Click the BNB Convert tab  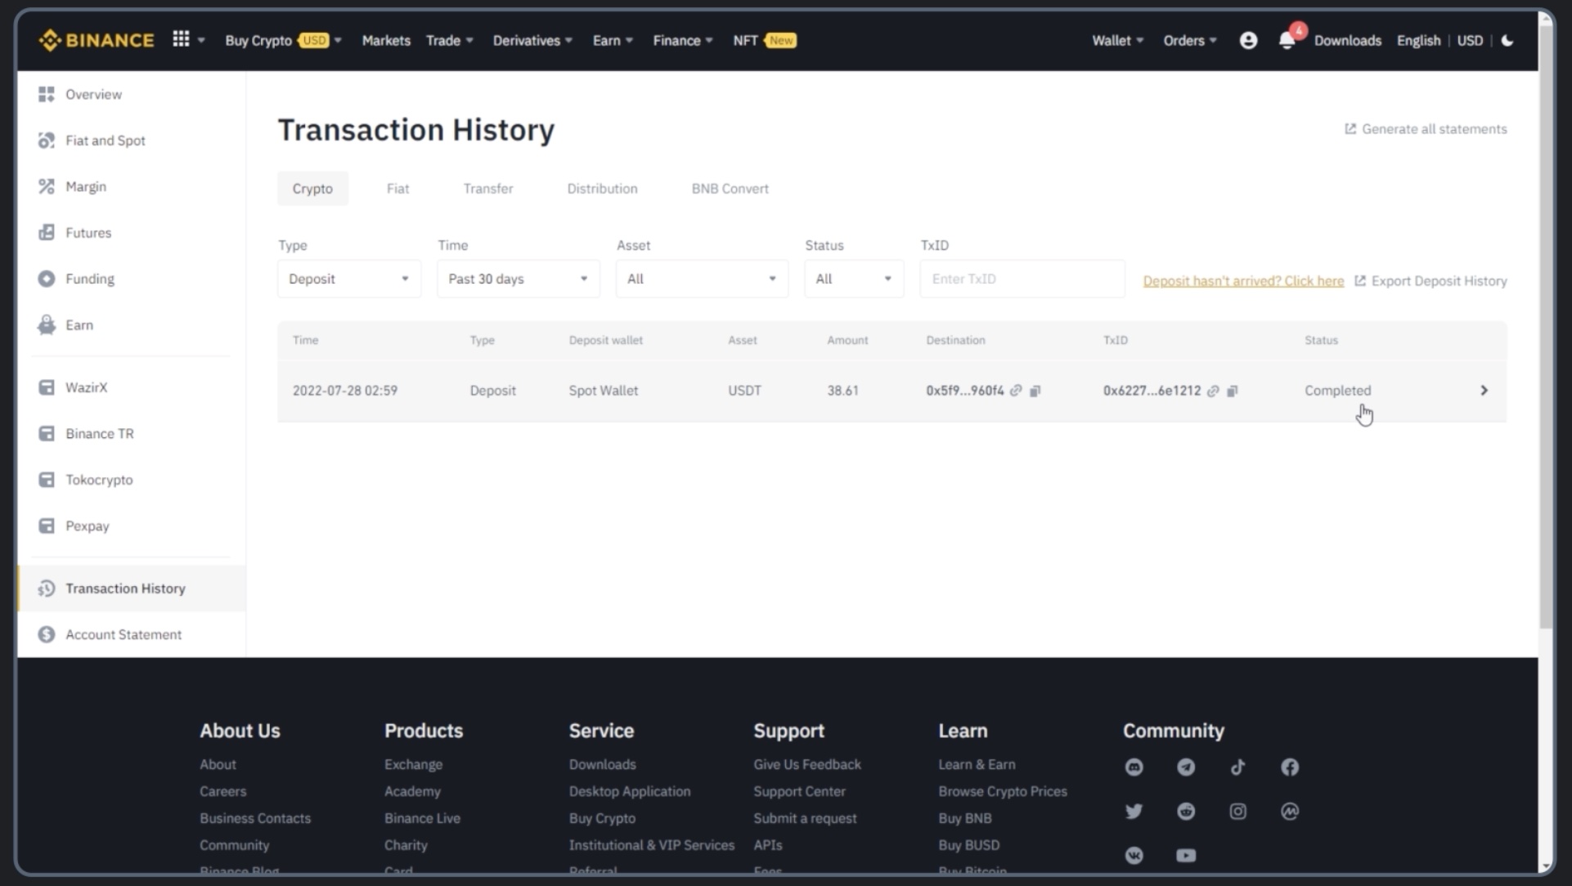pos(730,189)
